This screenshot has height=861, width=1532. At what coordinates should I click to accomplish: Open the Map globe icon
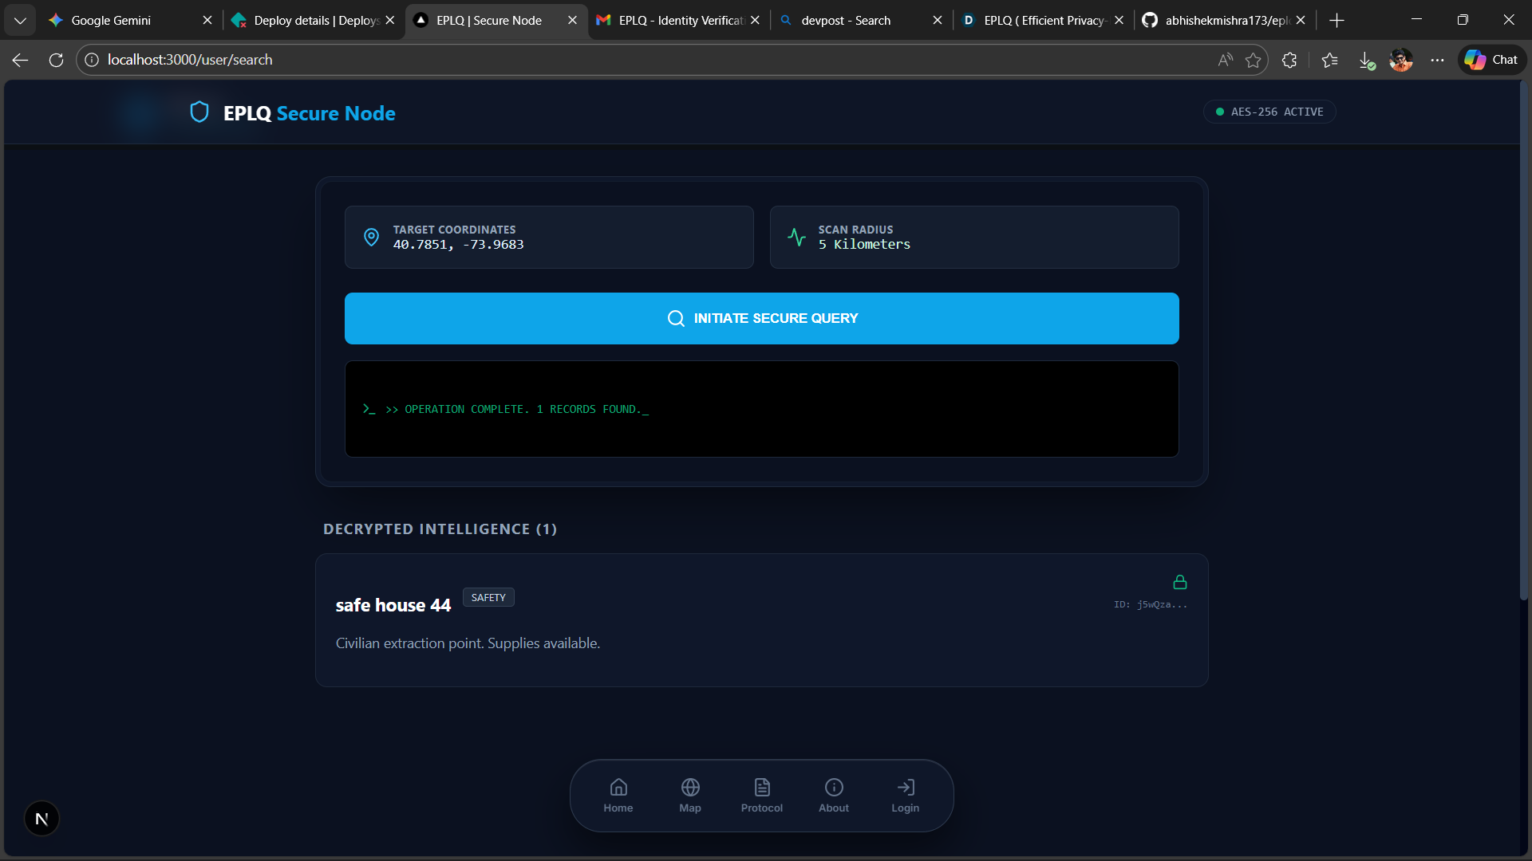point(690,788)
